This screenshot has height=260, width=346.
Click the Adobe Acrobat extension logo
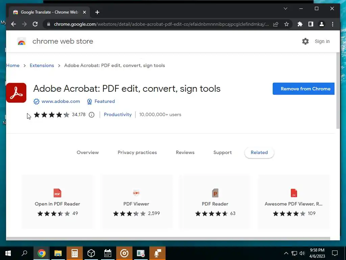(16, 93)
